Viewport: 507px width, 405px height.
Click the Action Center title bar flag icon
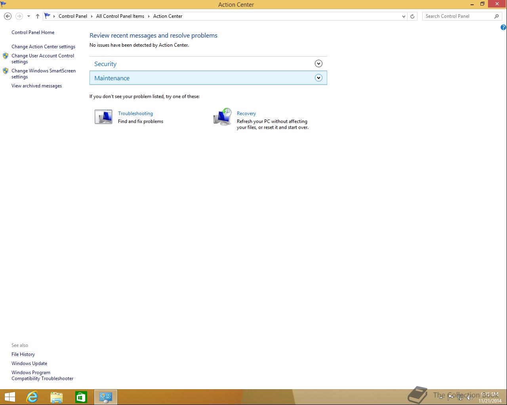4,4
